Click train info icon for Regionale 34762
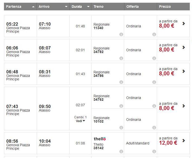192x158 pixels. click(121, 106)
